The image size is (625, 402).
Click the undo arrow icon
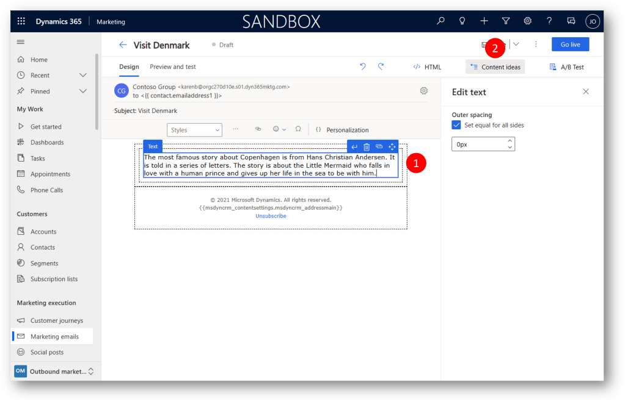tap(363, 66)
